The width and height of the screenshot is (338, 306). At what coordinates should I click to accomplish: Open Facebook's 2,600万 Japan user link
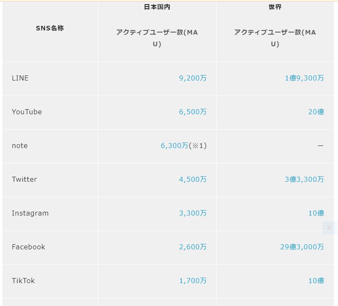click(x=193, y=247)
